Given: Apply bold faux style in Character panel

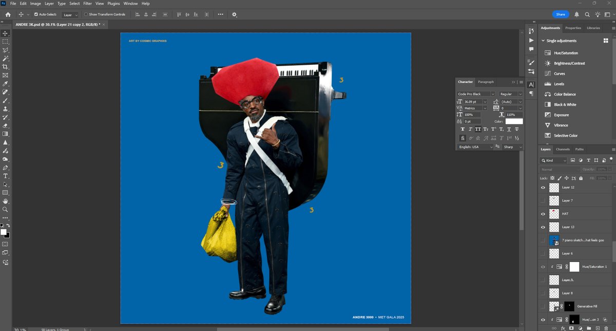Looking at the screenshot, I should tap(462, 130).
